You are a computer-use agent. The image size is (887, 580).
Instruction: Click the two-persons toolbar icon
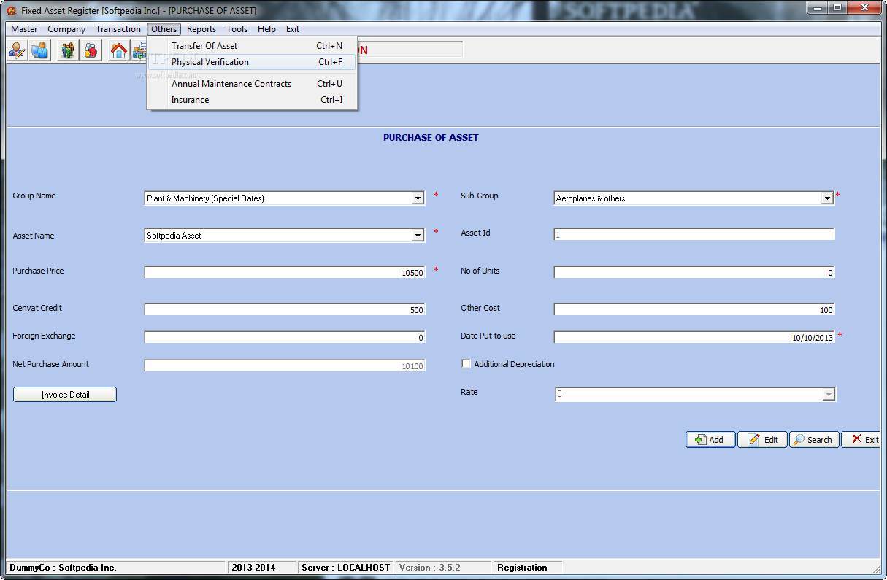tap(91, 50)
